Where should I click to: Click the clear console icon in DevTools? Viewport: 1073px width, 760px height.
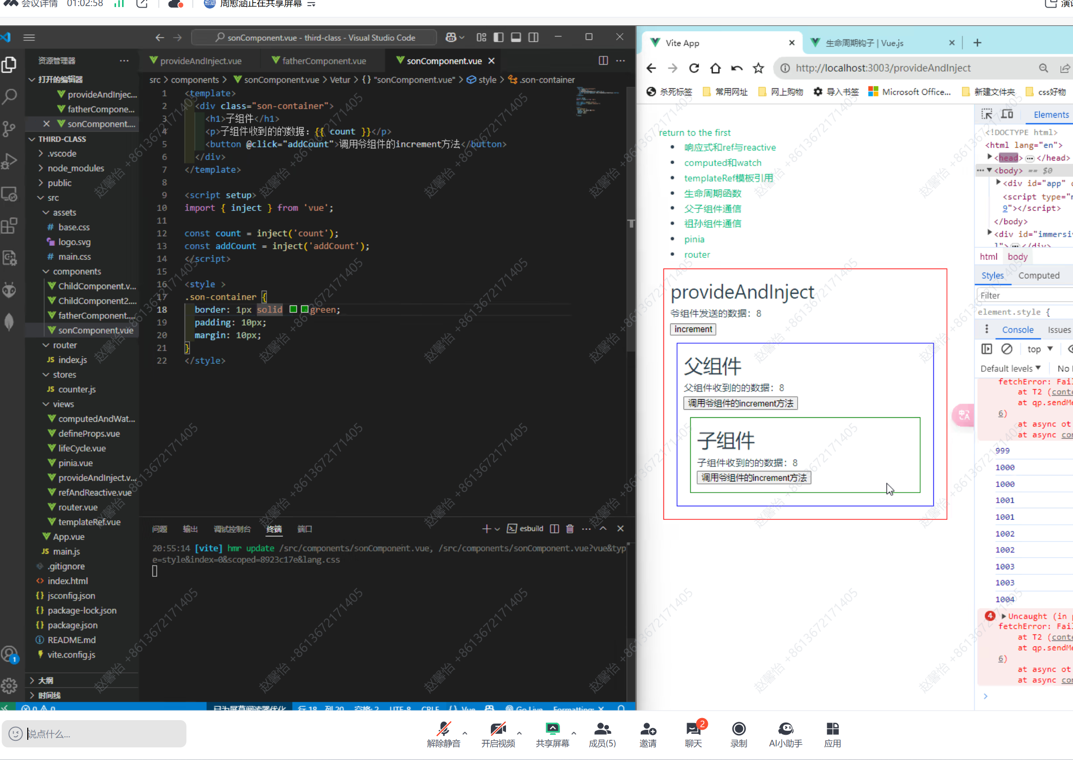click(x=1007, y=349)
